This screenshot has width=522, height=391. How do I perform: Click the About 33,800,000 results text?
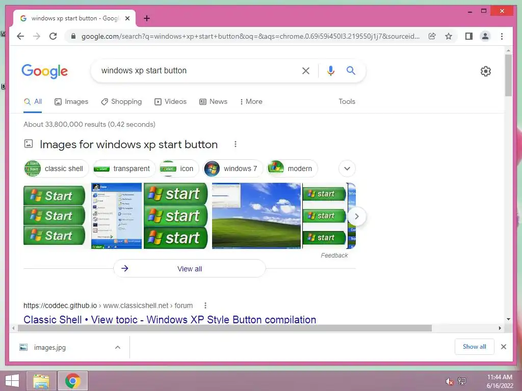point(89,124)
